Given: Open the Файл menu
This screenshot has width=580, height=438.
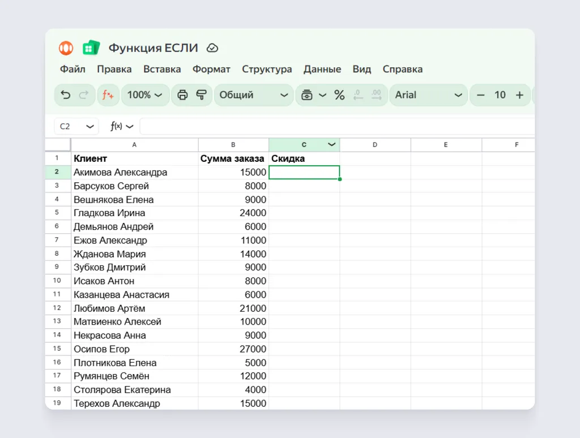Looking at the screenshot, I should [x=72, y=69].
